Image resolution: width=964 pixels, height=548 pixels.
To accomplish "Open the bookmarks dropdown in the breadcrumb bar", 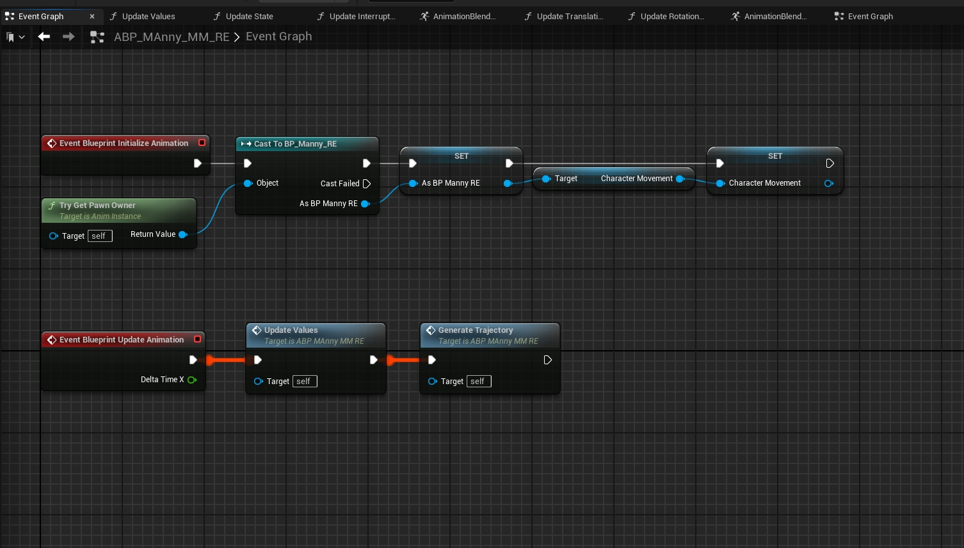I will pyautogui.click(x=15, y=37).
